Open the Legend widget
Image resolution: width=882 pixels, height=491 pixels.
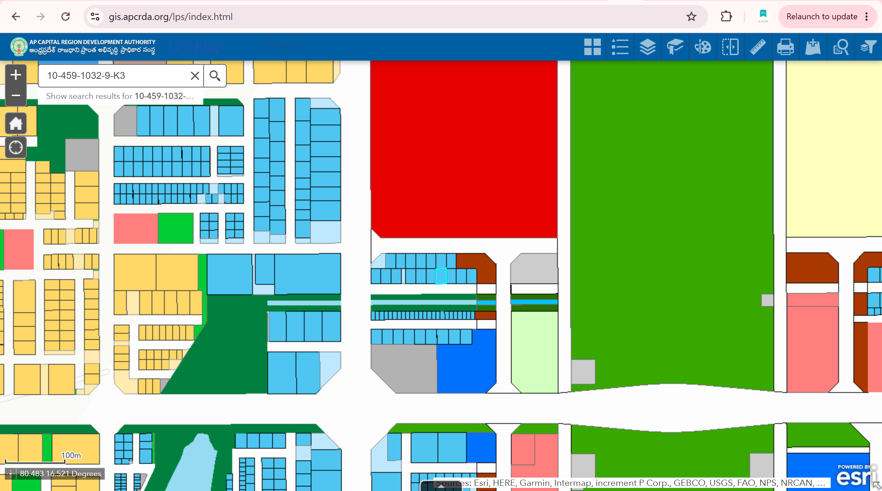620,47
